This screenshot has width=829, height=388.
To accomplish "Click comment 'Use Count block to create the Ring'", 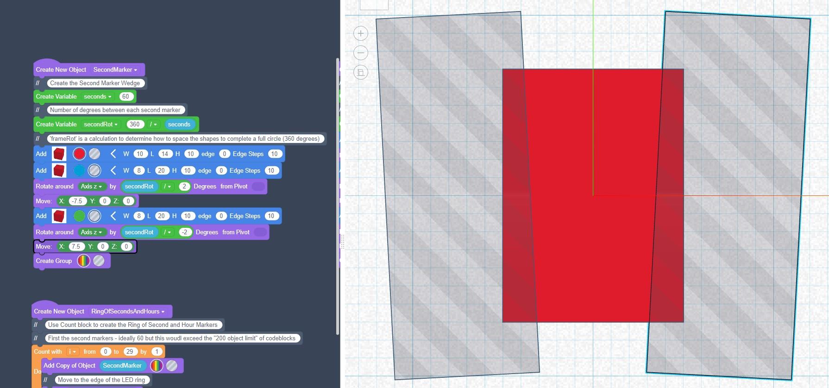I will coord(133,325).
